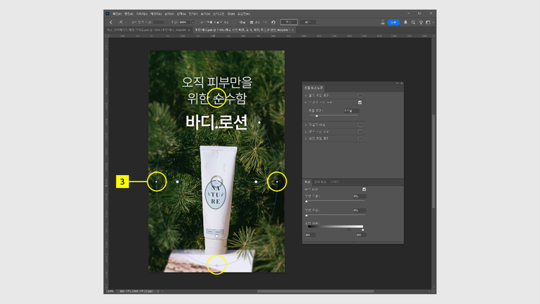Open the 도움말 (Help) menu
540x304 pixels.
coord(243,14)
